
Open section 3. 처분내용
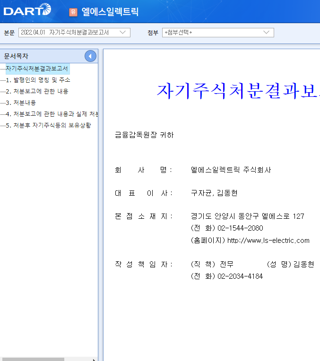point(21,103)
